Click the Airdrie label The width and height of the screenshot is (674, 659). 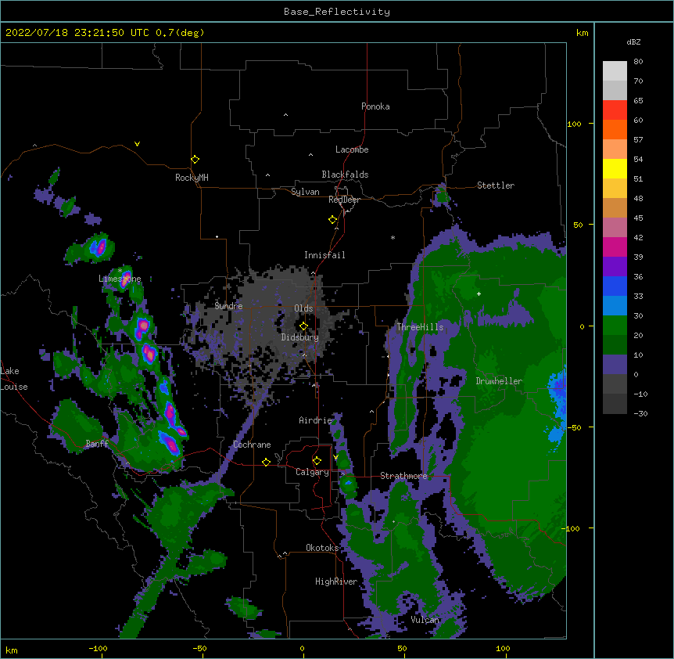point(316,420)
